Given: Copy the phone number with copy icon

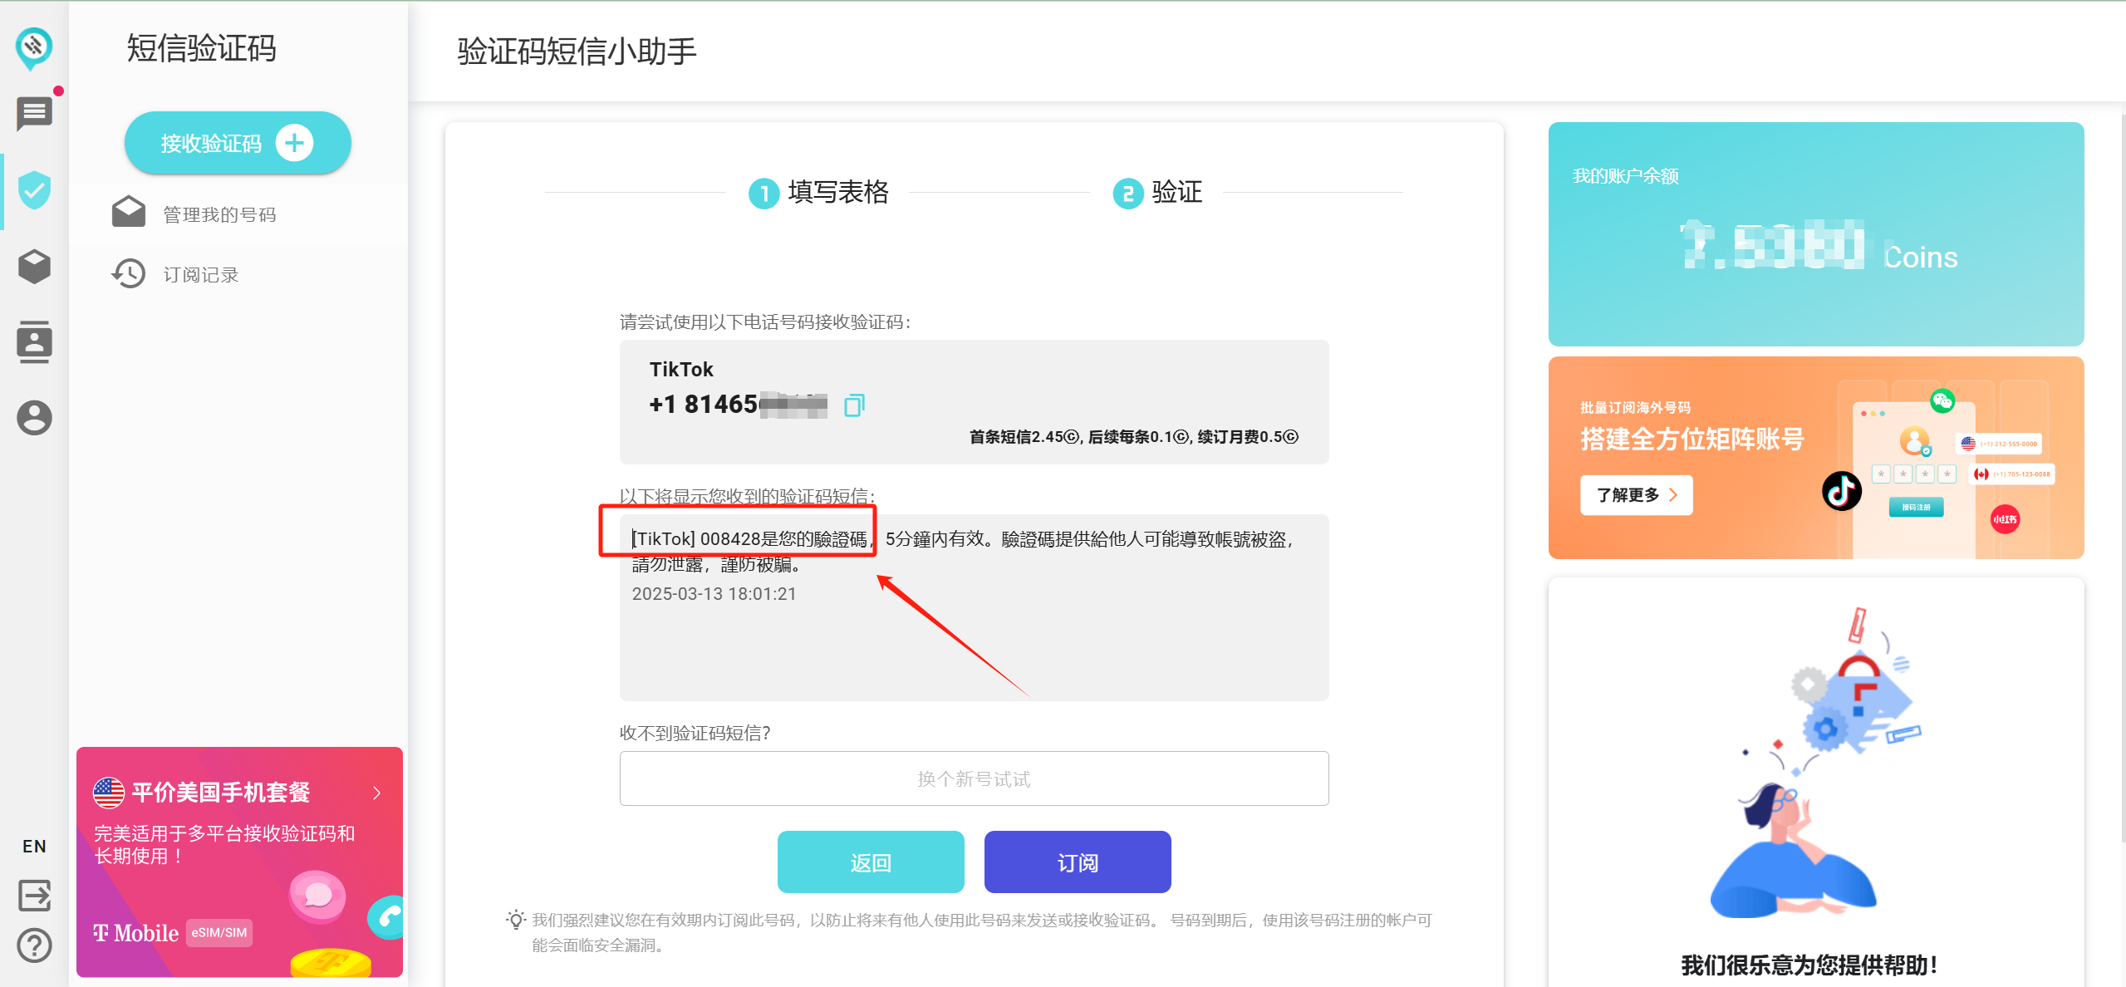Looking at the screenshot, I should 854,405.
